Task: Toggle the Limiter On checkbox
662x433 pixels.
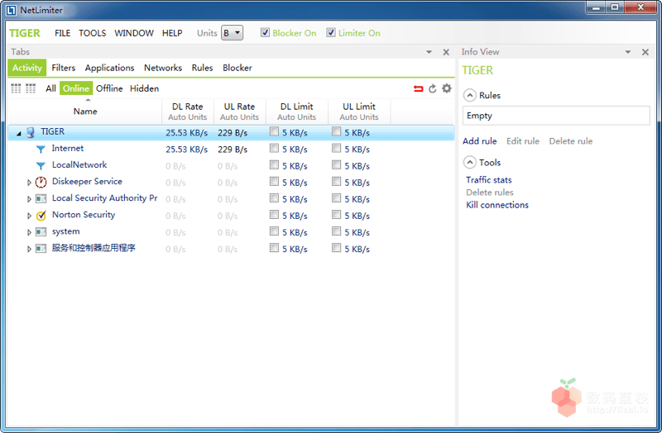Action: pyautogui.click(x=330, y=32)
